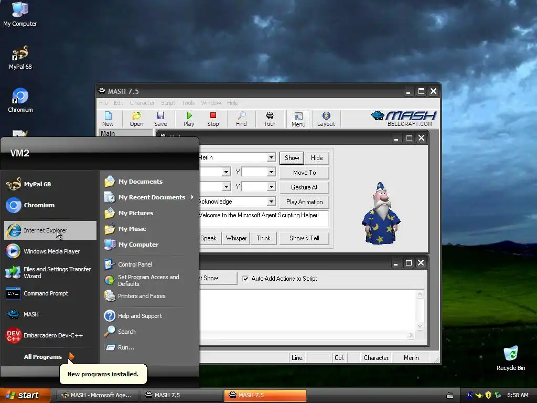This screenshot has height=403, width=537.
Task: Open the Character menu in MASH
Action: click(x=142, y=103)
